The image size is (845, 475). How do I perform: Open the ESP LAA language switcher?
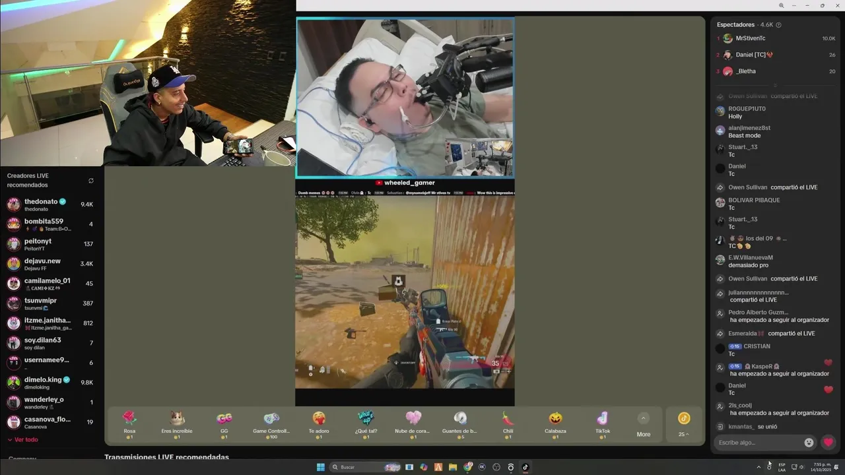782,467
